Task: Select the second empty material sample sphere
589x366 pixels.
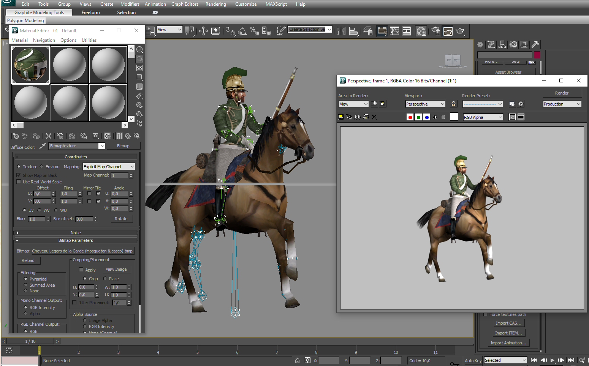Action: coord(108,65)
